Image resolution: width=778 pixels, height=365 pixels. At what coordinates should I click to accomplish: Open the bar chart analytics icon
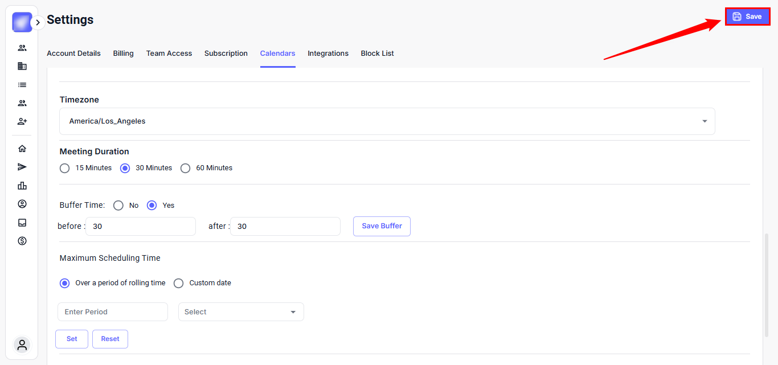pyautogui.click(x=22, y=186)
